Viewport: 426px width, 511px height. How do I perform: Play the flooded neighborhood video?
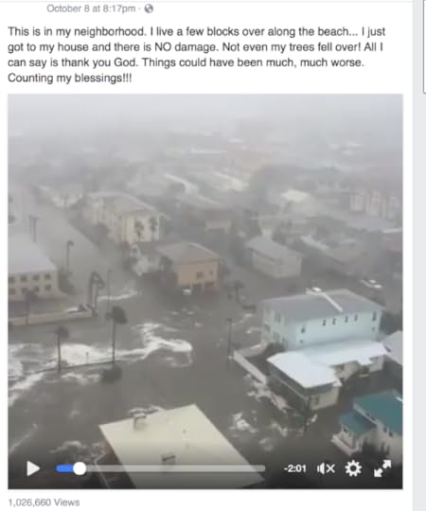tap(32, 468)
